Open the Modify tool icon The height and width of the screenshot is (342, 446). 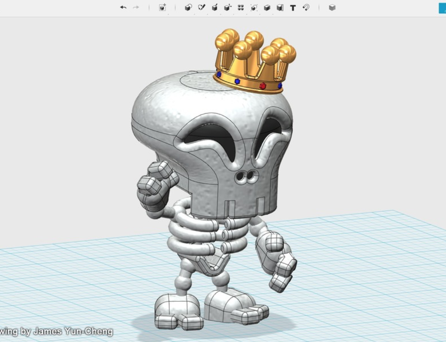click(228, 7)
